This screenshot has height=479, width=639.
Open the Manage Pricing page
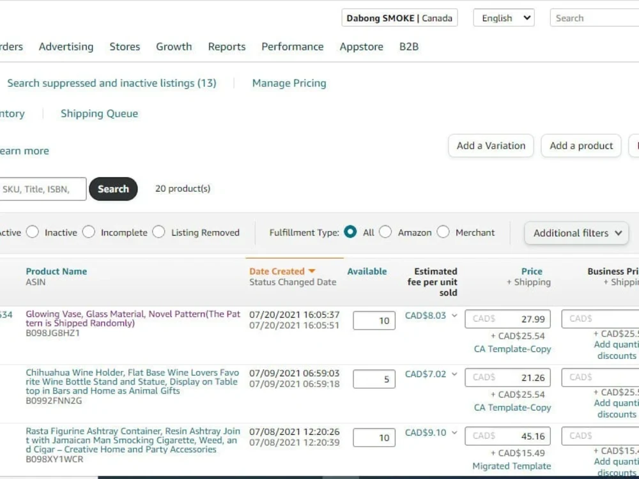click(289, 83)
